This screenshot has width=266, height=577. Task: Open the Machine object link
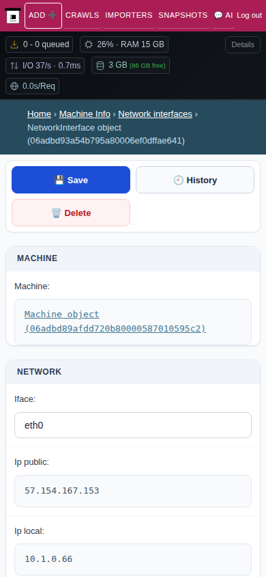click(115, 321)
